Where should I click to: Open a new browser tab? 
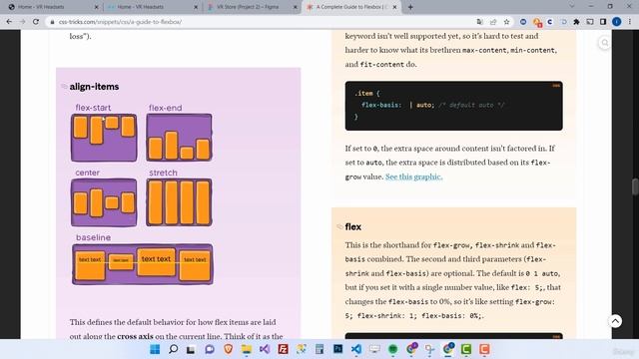point(410,7)
